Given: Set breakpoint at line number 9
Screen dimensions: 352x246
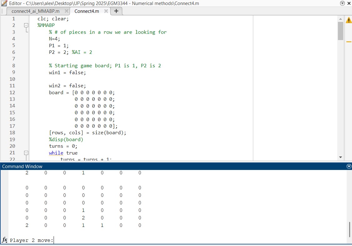Looking at the screenshot, I should pyautogui.click(x=13, y=72).
